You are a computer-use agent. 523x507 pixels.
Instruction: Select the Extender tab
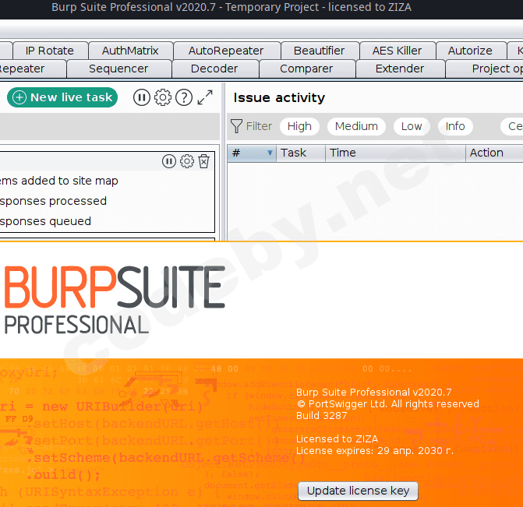click(400, 69)
